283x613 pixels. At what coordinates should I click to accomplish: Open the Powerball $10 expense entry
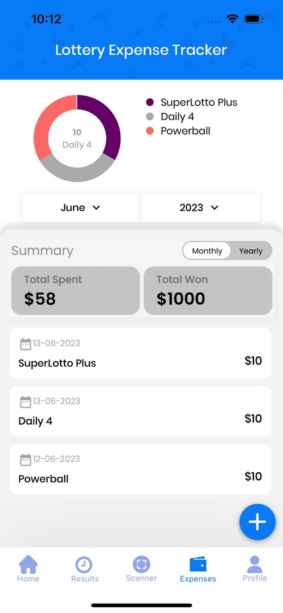[140, 469]
